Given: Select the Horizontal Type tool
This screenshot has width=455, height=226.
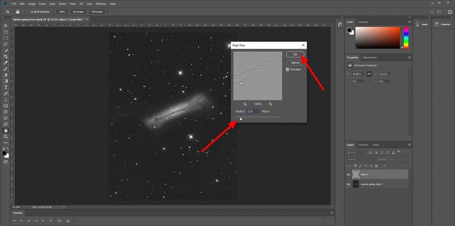Looking at the screenshot, I should point(6,87).
